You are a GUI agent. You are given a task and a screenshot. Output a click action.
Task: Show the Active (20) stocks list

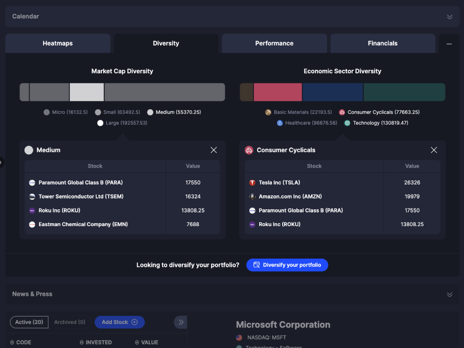click(x=29, y=322)
